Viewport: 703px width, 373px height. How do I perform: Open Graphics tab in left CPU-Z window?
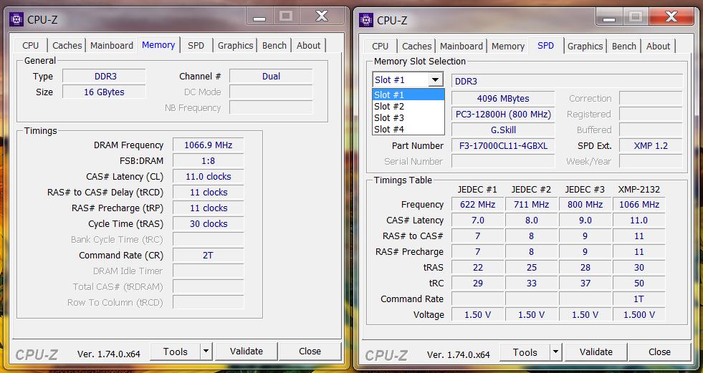235,45
